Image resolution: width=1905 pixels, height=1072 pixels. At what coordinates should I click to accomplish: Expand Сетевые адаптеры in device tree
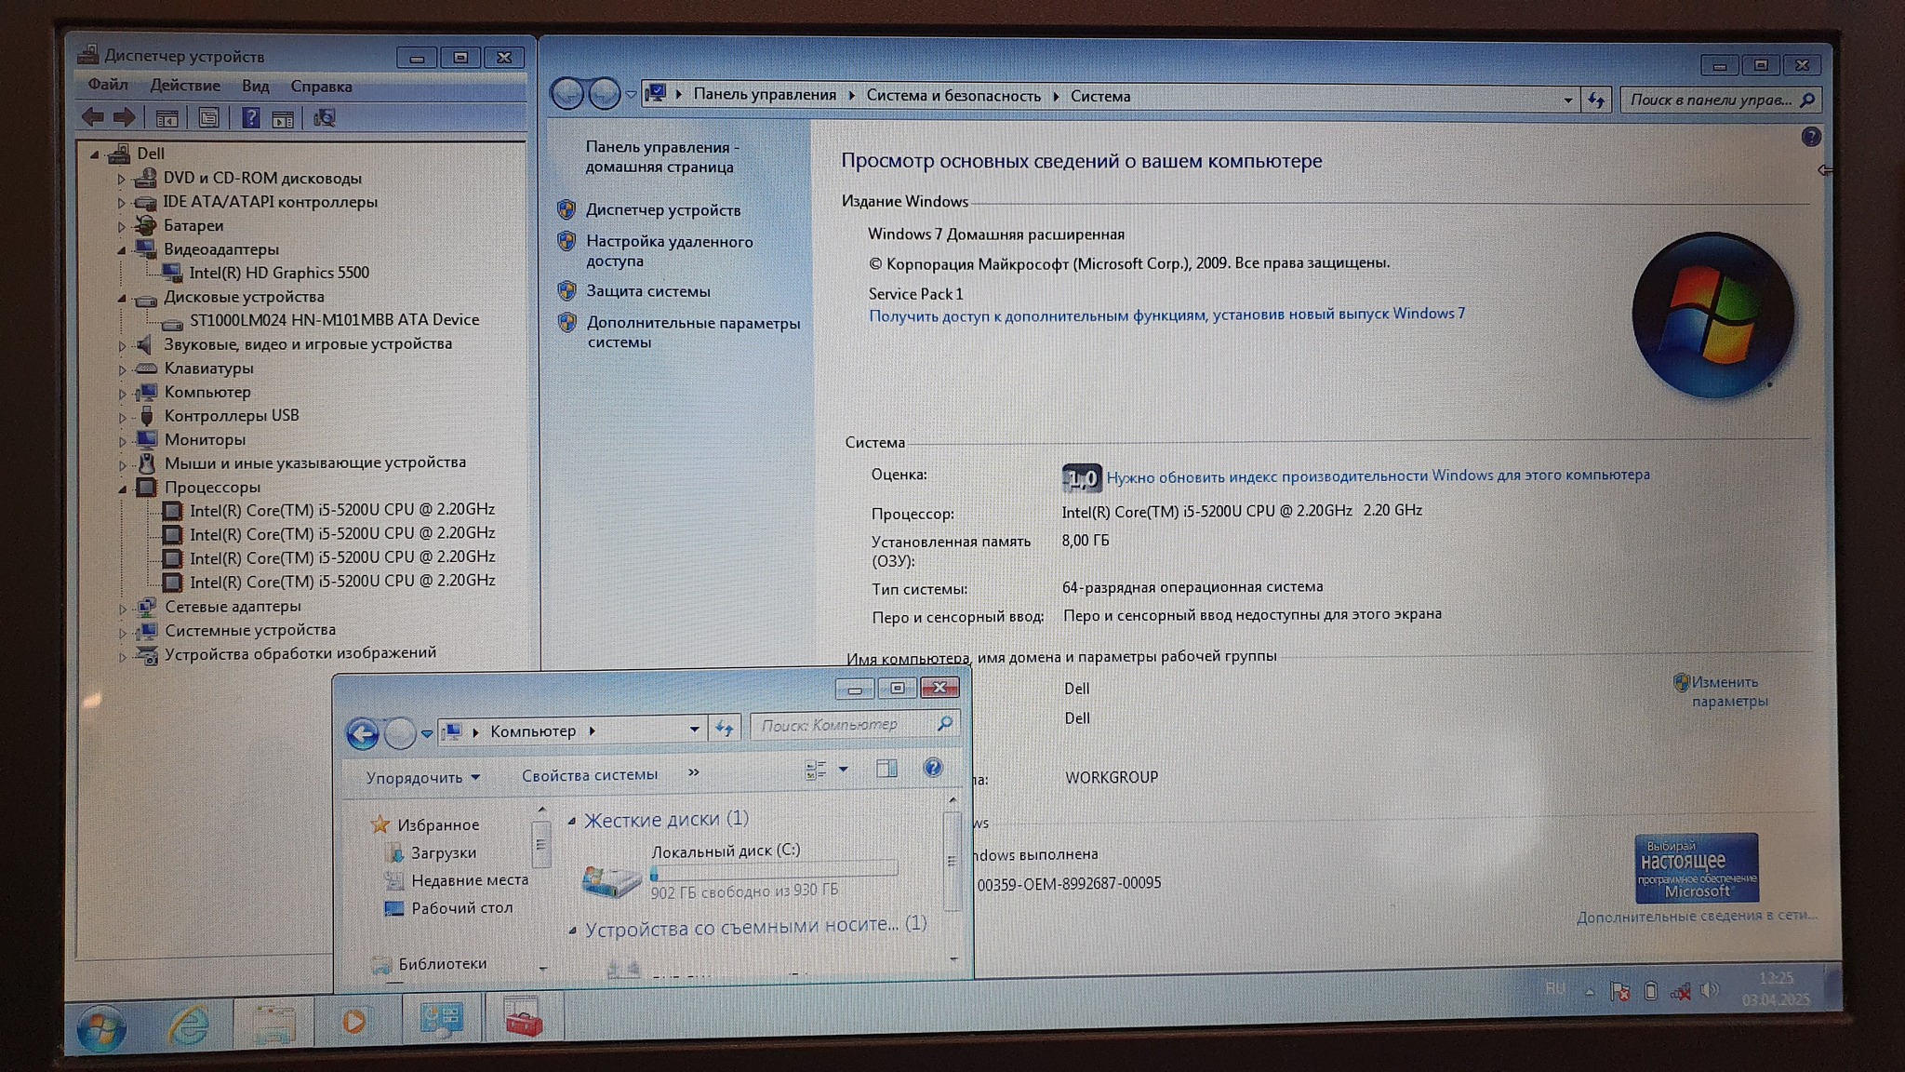(x=122, y=608)
